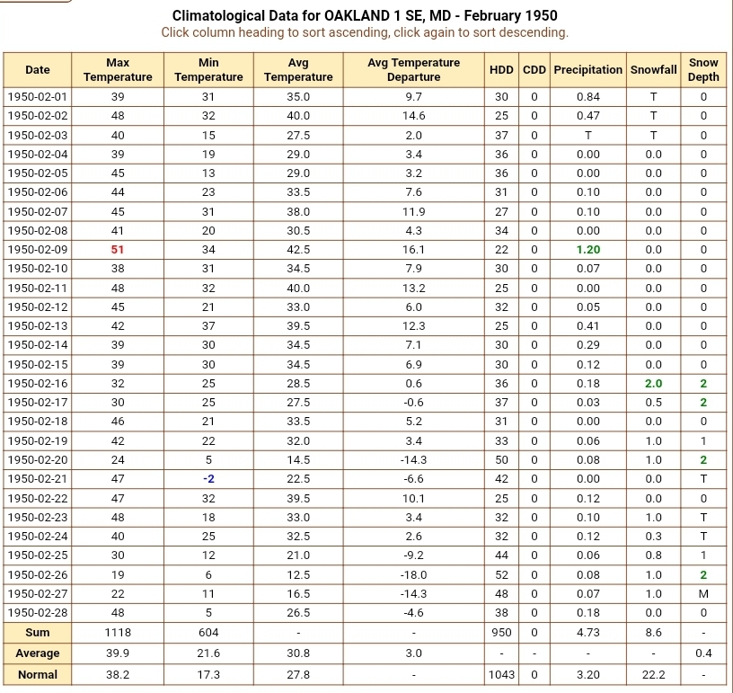Click the M snow depth entry

[x=703, y=594]
